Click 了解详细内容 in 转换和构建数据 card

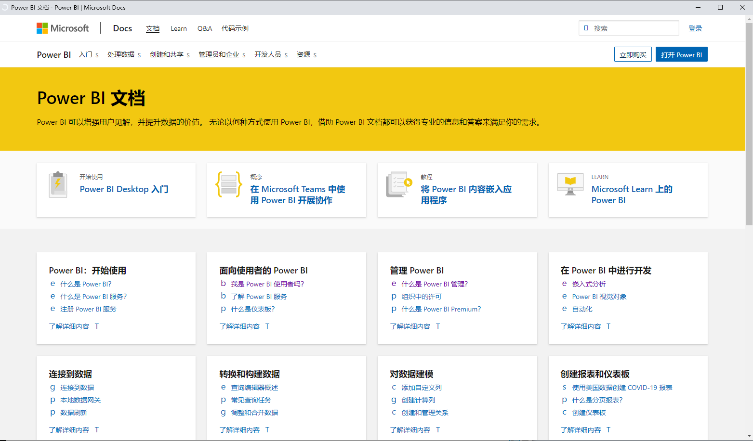[x=239, y=430]
